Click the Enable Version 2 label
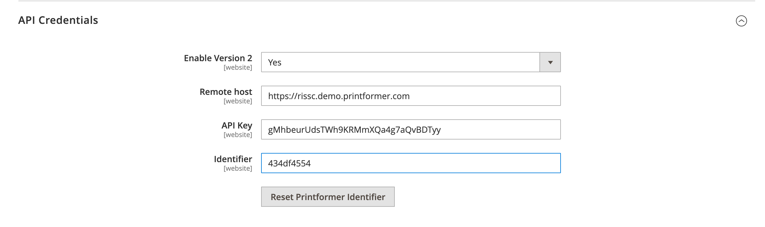This screenshot has height=227, width=765. tap(218, 58)
